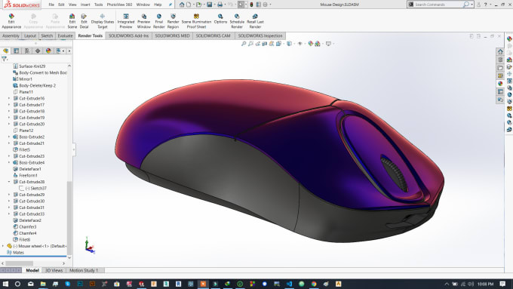Open Schedule Render
The image size is (513, 289).
tap(237, 21)
